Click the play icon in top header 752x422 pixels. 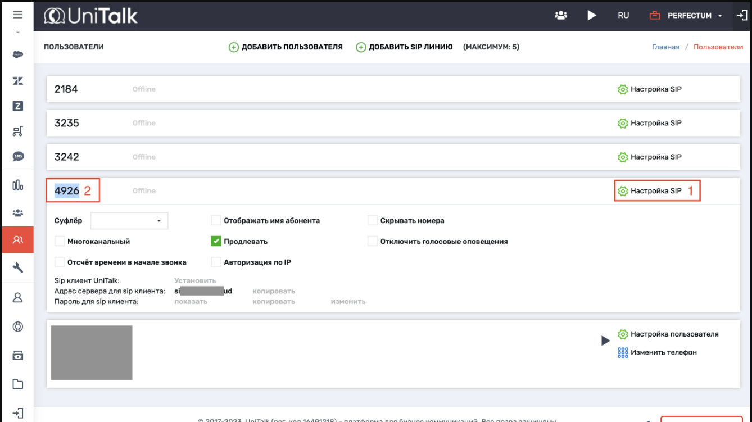point(592,16)
